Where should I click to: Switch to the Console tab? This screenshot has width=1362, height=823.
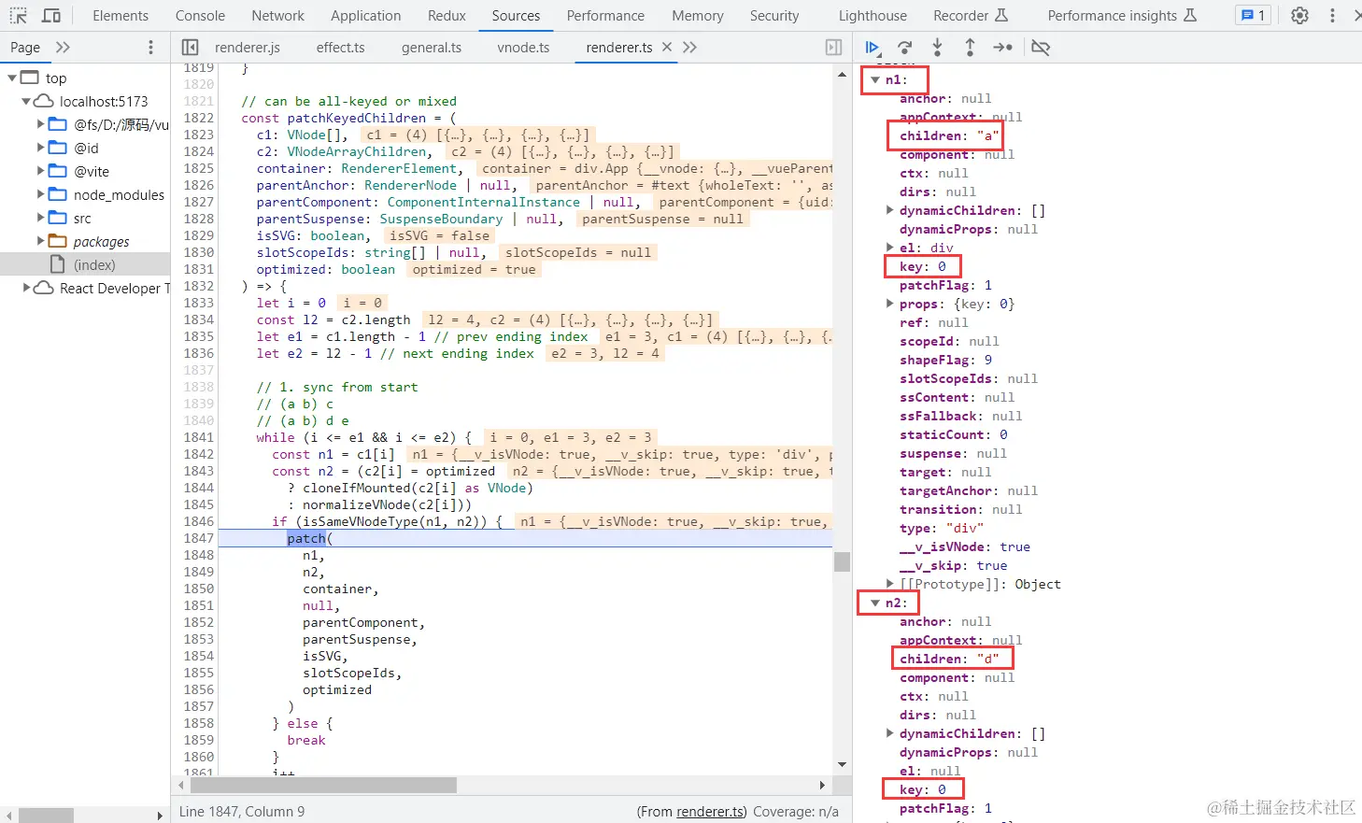coord(200,16)
